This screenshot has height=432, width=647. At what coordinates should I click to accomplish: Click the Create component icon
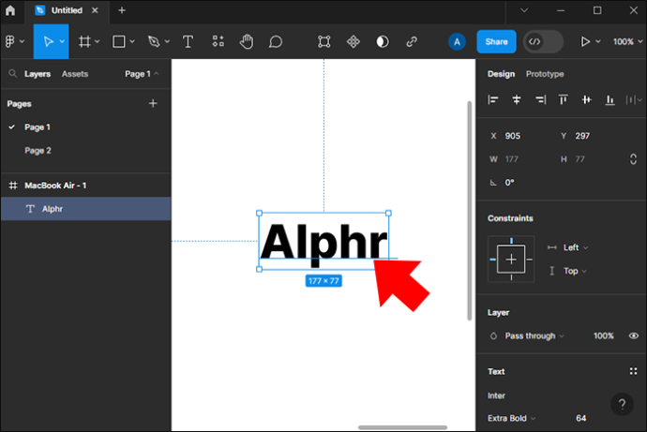[354, 41]
